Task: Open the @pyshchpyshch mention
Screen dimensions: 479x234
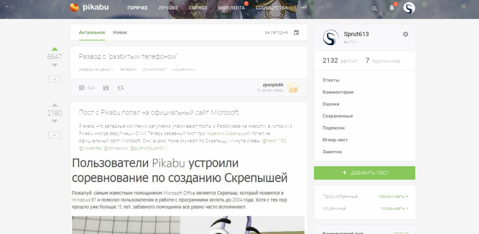Action: (147, 148)
